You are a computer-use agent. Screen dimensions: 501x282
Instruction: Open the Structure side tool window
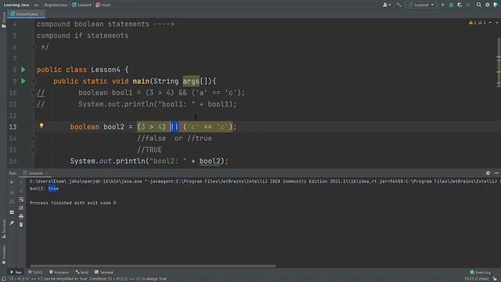4,229
